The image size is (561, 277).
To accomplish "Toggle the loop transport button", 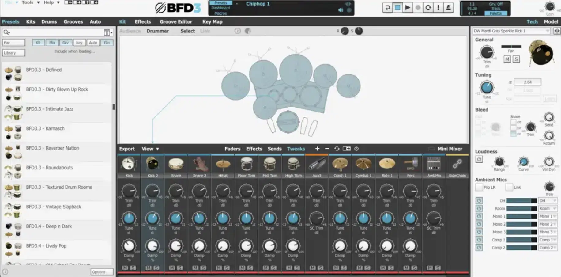I will (x=428, y=8).
